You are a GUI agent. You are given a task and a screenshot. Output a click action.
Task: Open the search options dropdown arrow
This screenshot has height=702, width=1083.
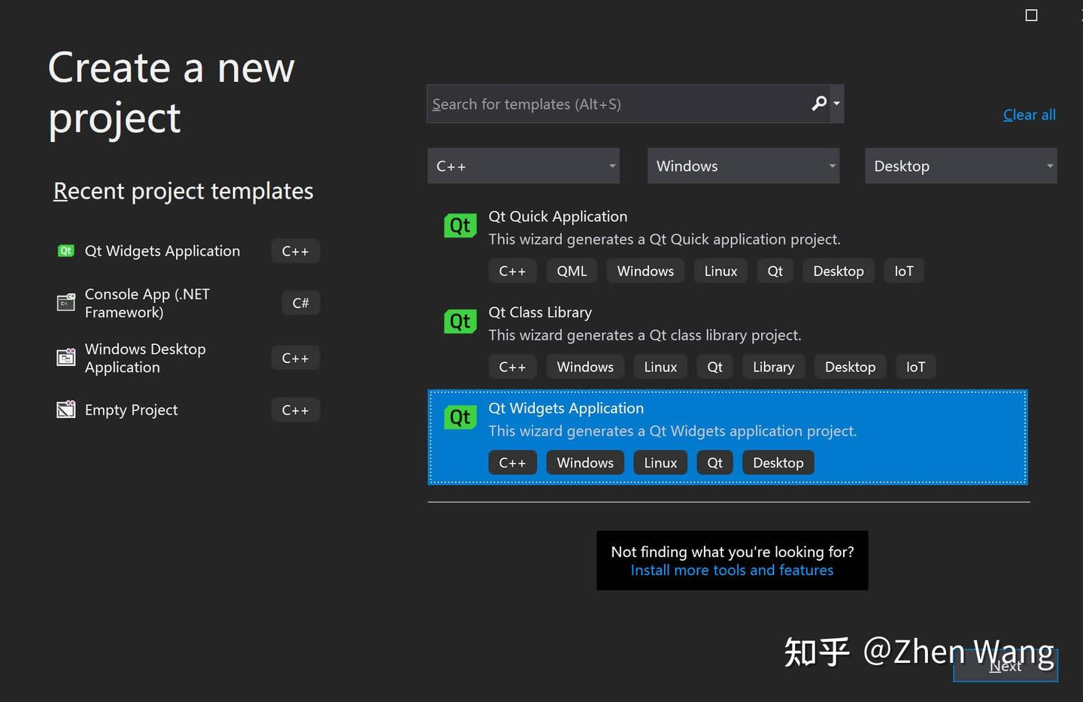pos(835,104)
